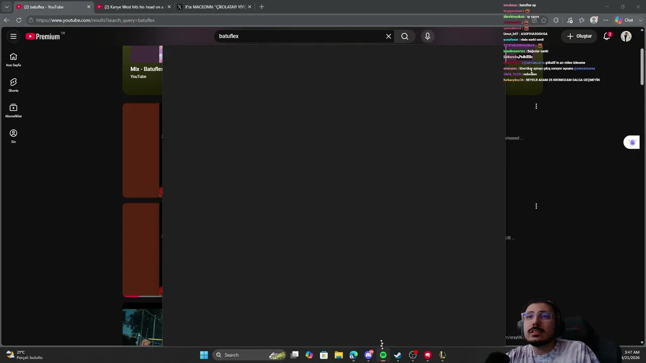Open the second red video thumbnail
This screenshot has width=646, height=363.
point(142,250)
